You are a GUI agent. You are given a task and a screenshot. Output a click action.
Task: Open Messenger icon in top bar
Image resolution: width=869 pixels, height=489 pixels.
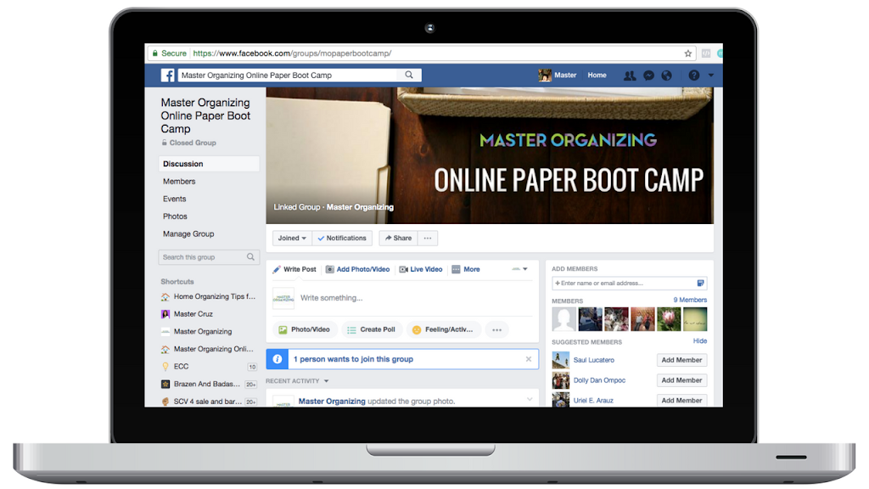pyautogui.click(x=648, y=76)
